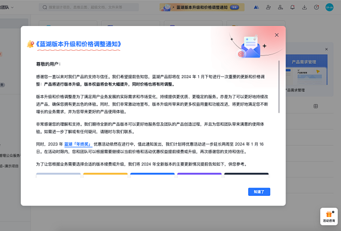341x231 pixels.
Task: Open the team name dropdown arrow
Action: click(x=12, y=7)
